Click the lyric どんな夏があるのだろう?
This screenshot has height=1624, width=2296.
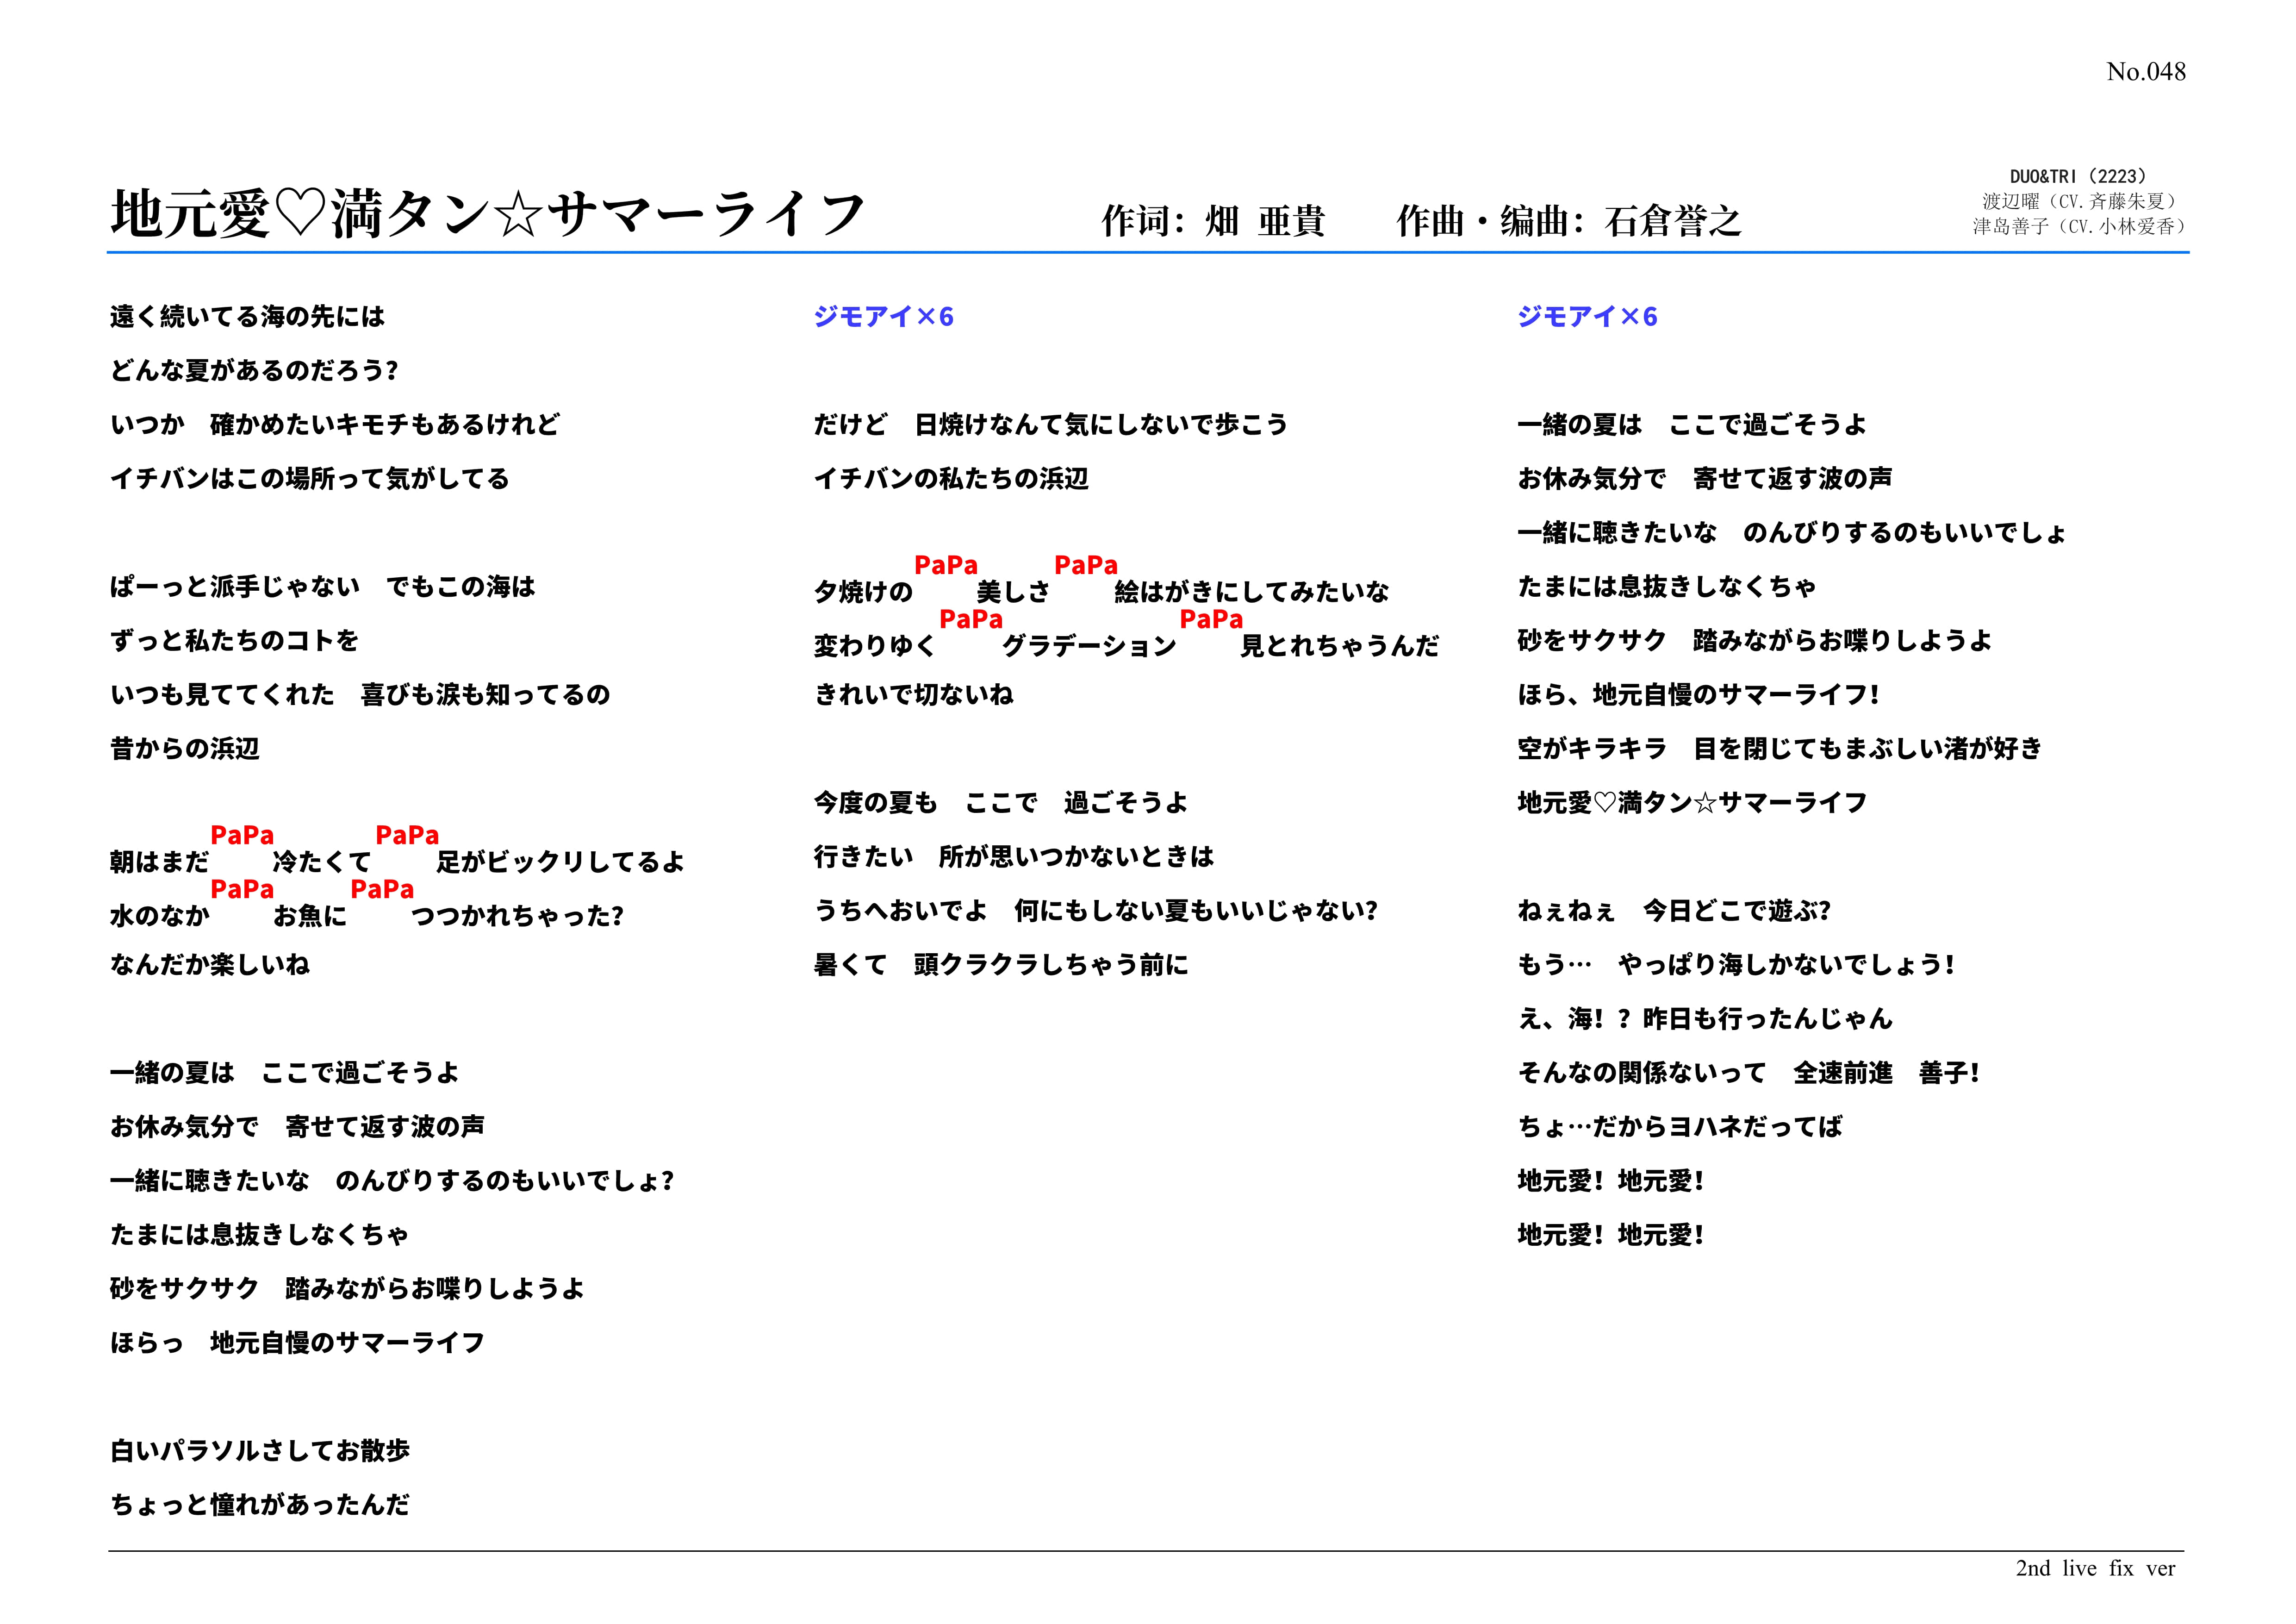click(x=254, y=371)
